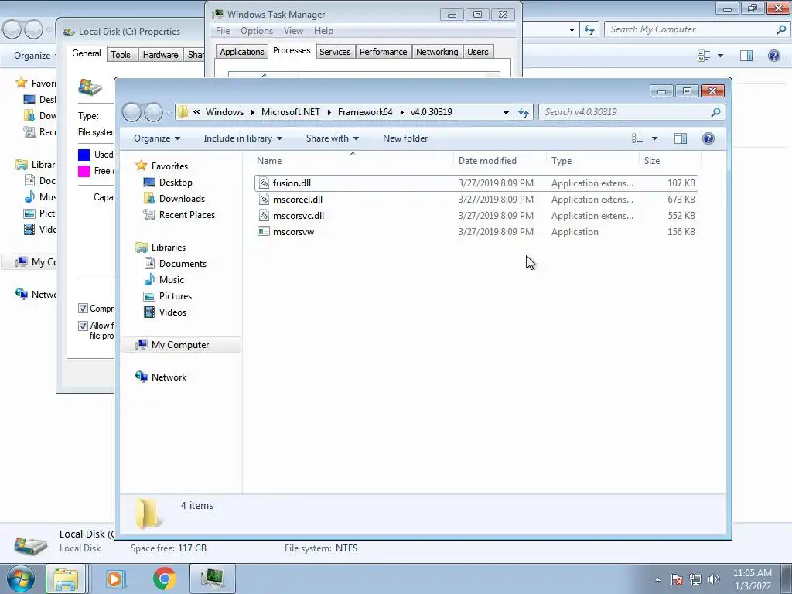Viewport: 792px width, 594px height.
Task: Click the search magnifier in v4.0.30319 window
Action: click(x=715, y=112)
